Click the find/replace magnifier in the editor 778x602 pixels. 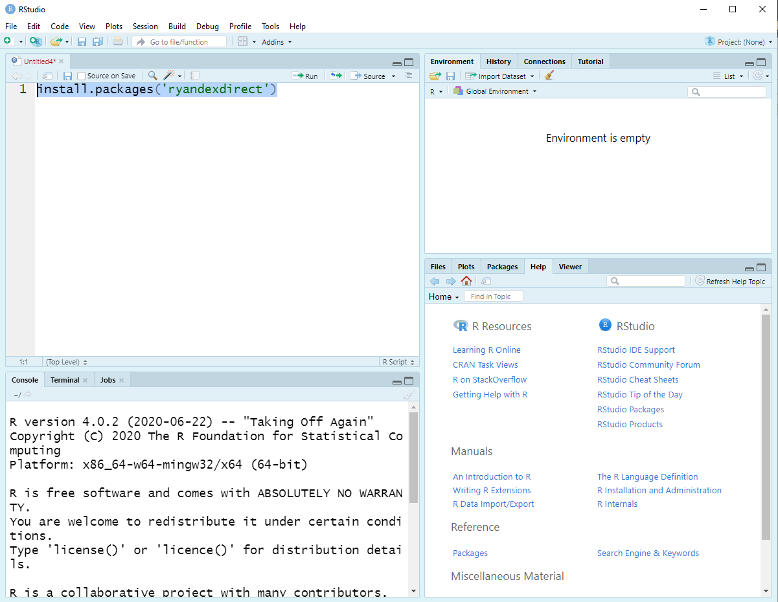pos(152,76)
